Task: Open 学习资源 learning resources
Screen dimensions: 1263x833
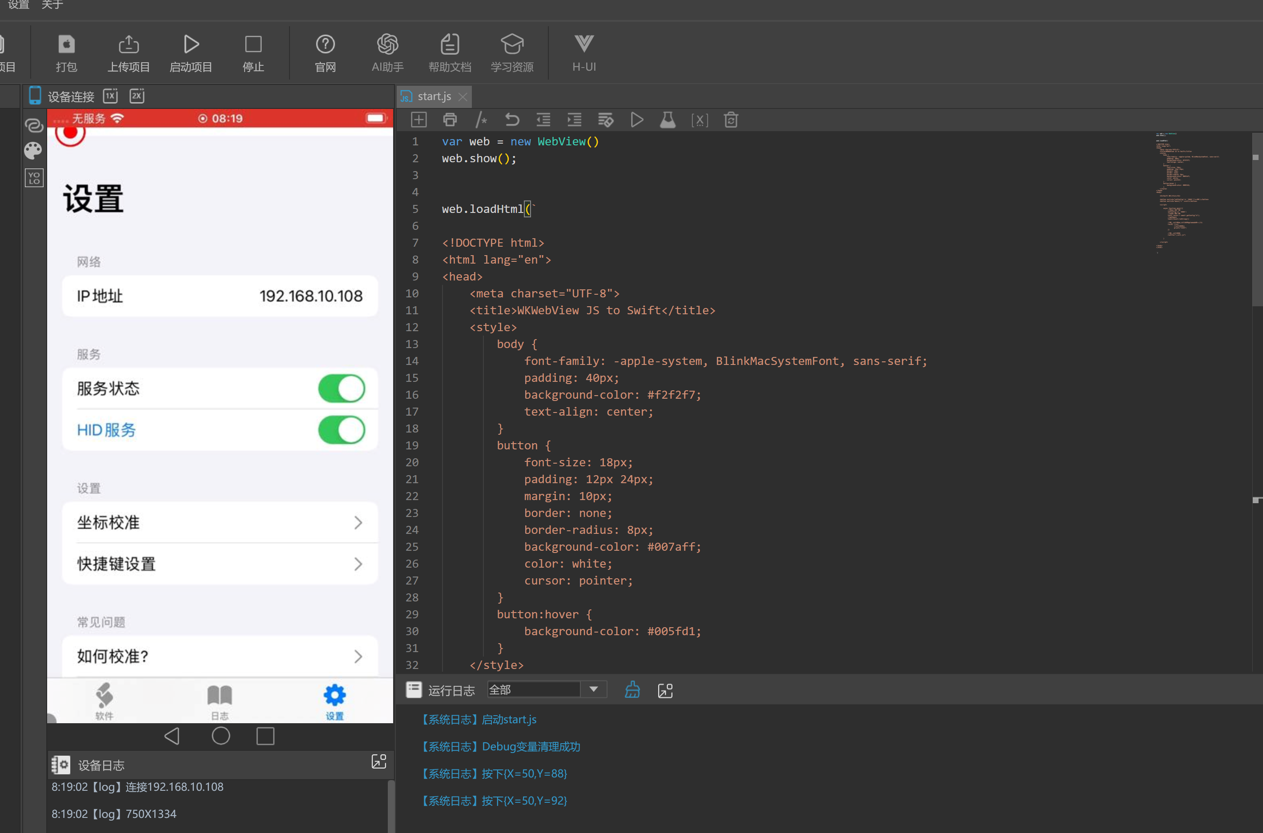Action: tap(512, 53)
